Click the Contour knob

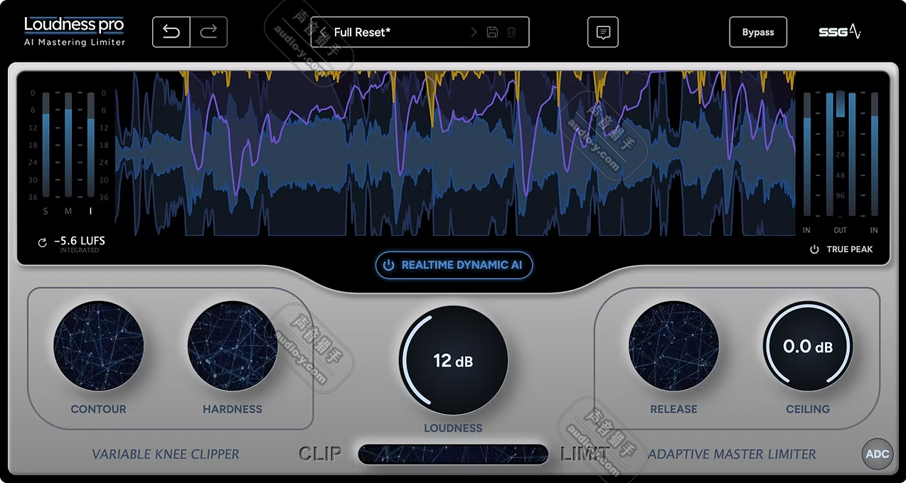(98, 346)
